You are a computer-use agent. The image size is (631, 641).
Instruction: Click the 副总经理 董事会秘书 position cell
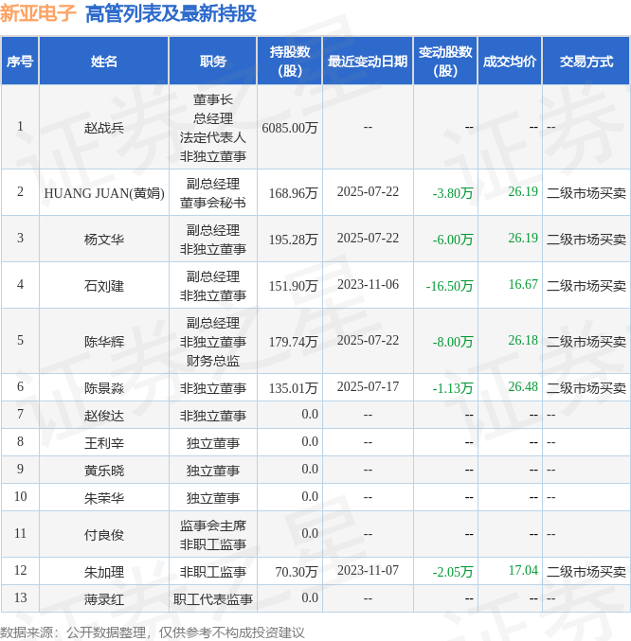[x=213, y=193]
